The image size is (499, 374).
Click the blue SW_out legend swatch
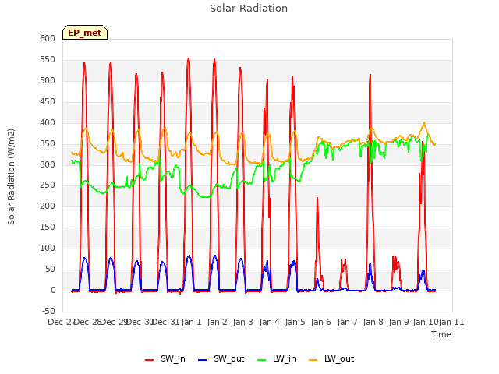pyautogui.click(x=203, y=359)
